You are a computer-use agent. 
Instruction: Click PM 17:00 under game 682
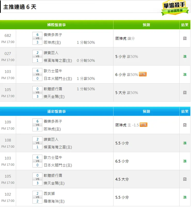point(8,42)
